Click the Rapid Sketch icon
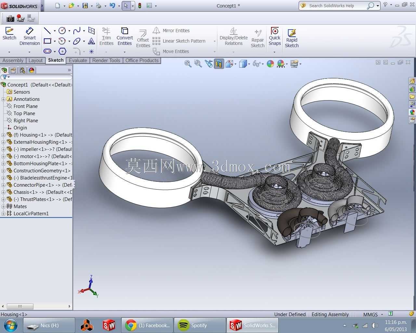This screenshot has width=416, height=333. point(292,38)
